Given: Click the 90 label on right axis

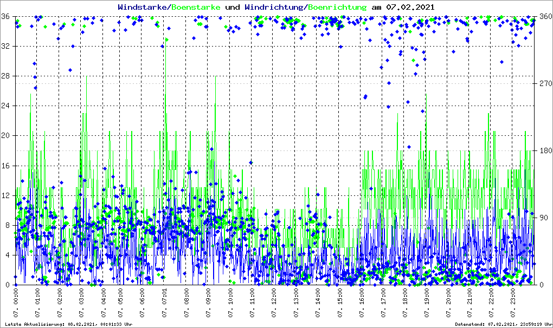Looking at the screenshot, I should pos(542,218).
